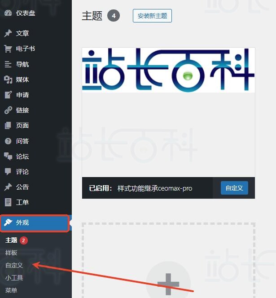Click the question mark icon for 问答
The width and height of the screenshot is (276, 298).
8,141
